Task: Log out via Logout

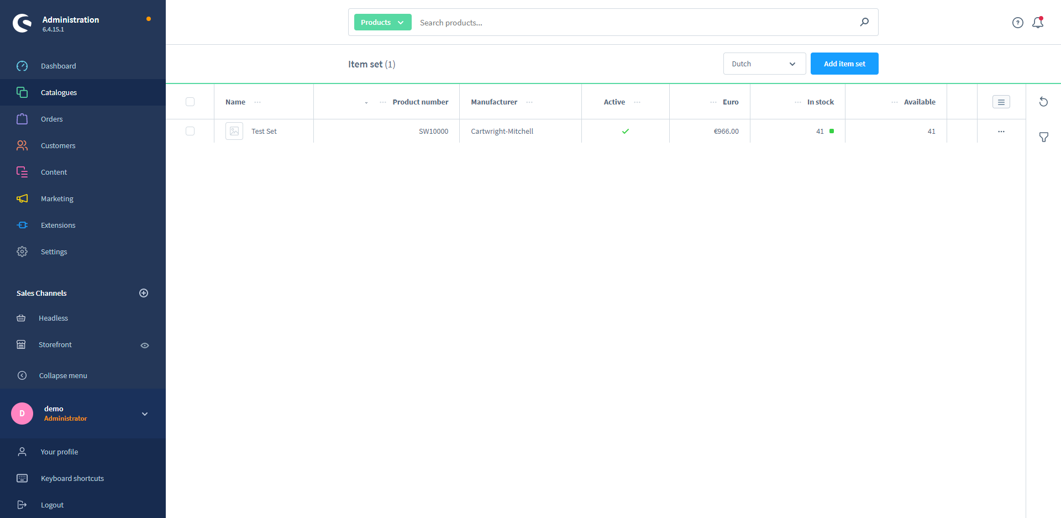Action: pos(83,505)
